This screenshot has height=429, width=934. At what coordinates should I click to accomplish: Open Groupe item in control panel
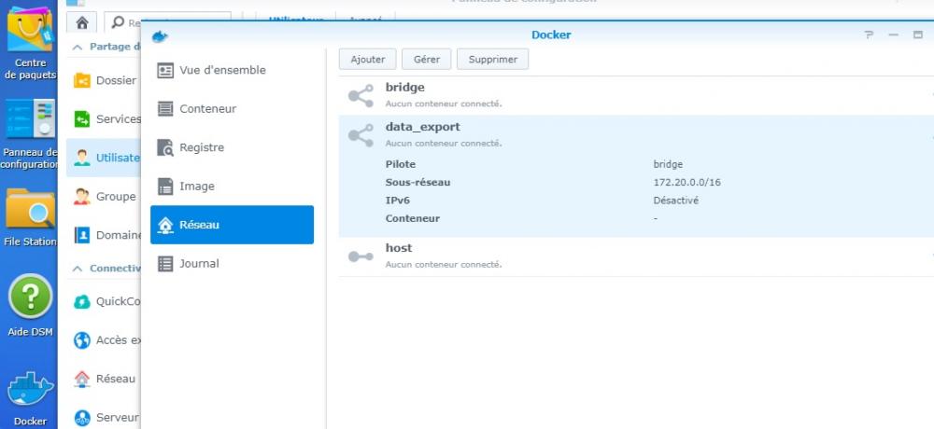(x=104, y=197)
